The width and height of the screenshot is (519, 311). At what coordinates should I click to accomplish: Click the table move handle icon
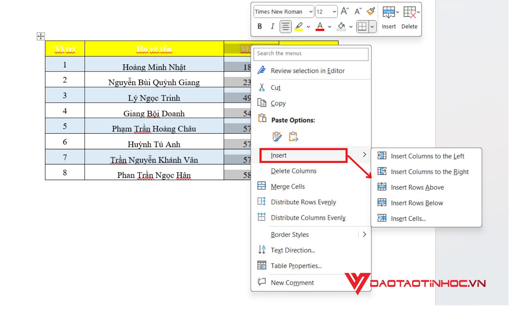(41, 36)
